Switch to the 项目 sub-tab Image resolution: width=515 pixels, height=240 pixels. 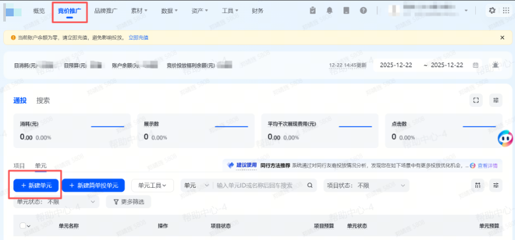coord(19,166)
